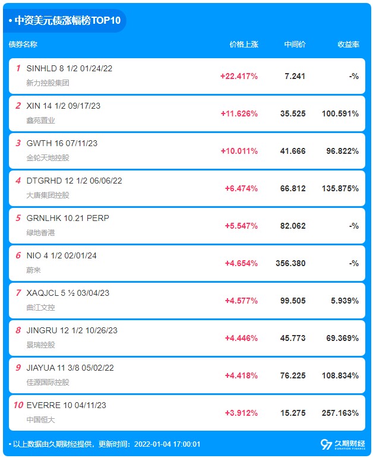This screenshot has height=458, width=373.
Task: Open EVERRE 10 04/11/23 bond
Action: point(187,413)
